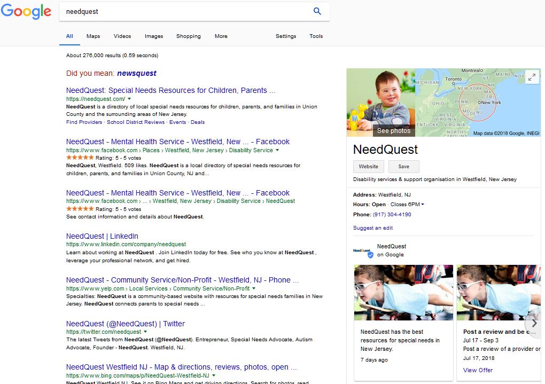The width and height of the screenshot is (545, 384).
Task: Open first NeedQuest Mental Health Service Facebook result
Action: click(x=177, y=142)
